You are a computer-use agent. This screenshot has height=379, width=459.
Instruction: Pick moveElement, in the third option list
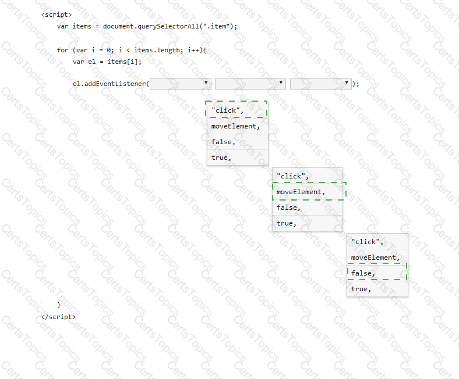[377, 258]
